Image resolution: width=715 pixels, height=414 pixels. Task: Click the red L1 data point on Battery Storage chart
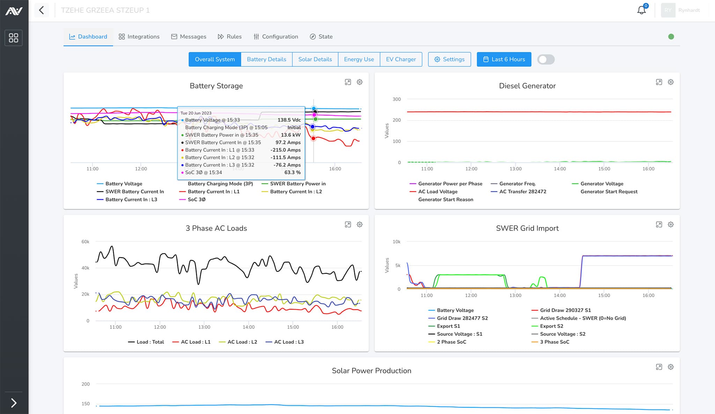tap(314, 139)
